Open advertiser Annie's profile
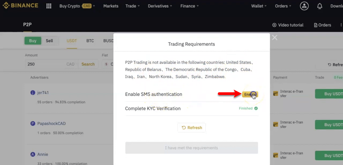Image resolution: width=343 pixels, height=165 pixels. 43,154
